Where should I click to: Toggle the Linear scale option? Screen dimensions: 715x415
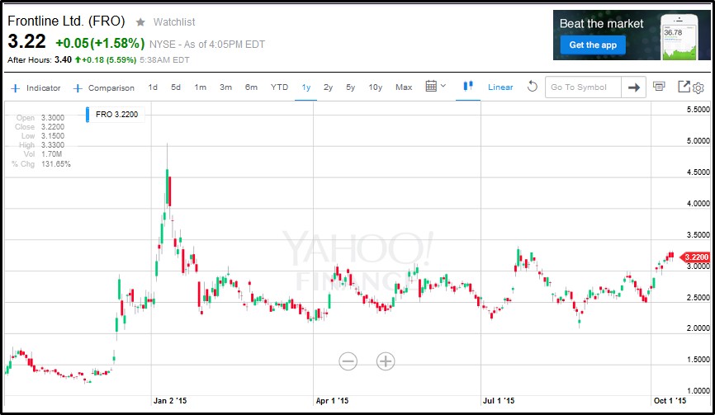(500, 87)
